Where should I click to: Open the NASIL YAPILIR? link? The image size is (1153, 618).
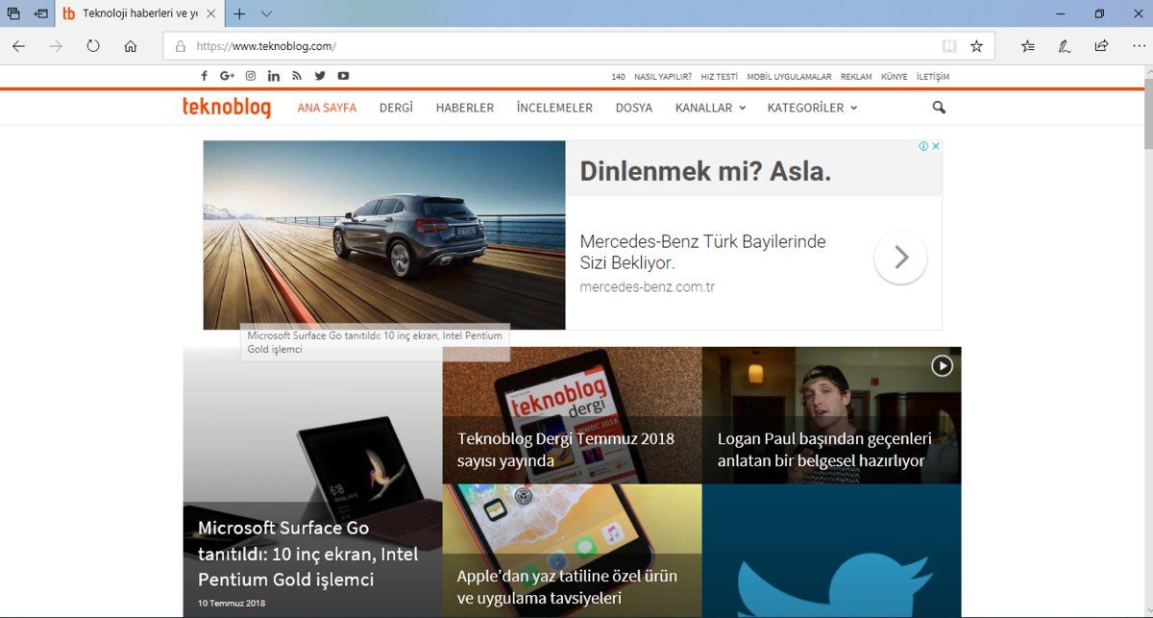coord(664,77)
